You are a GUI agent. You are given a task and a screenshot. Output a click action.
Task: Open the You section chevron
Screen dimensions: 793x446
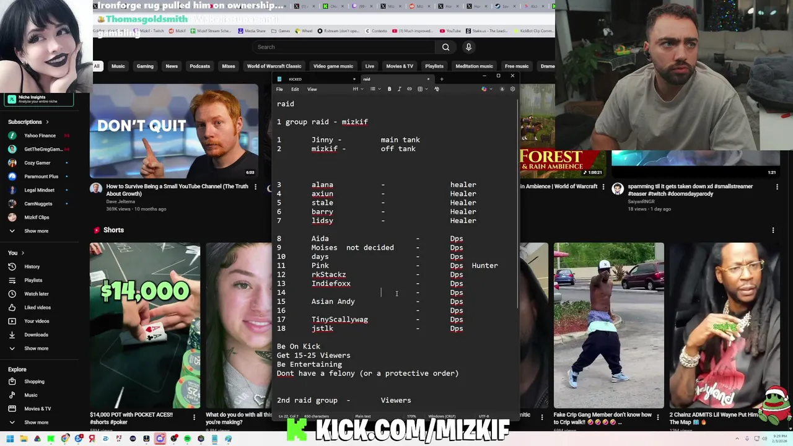click(x=23, y=253)
